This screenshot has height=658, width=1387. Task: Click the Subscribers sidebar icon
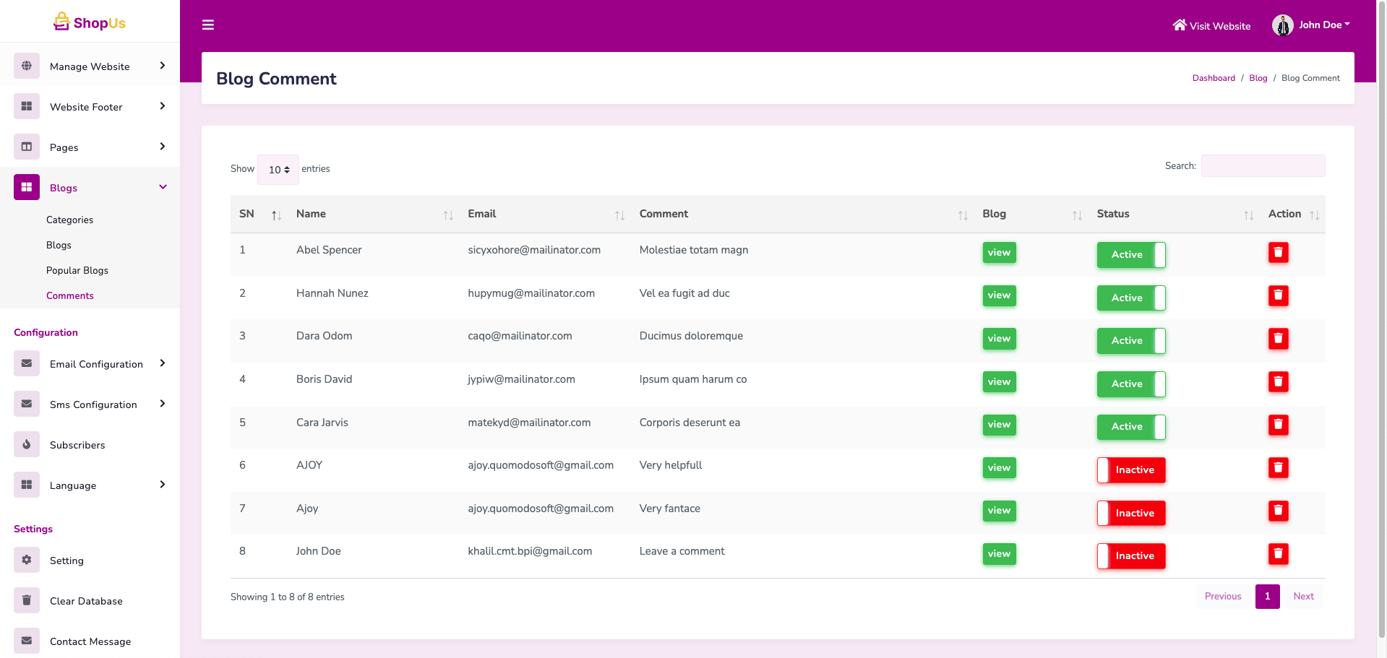pos(27,445)
